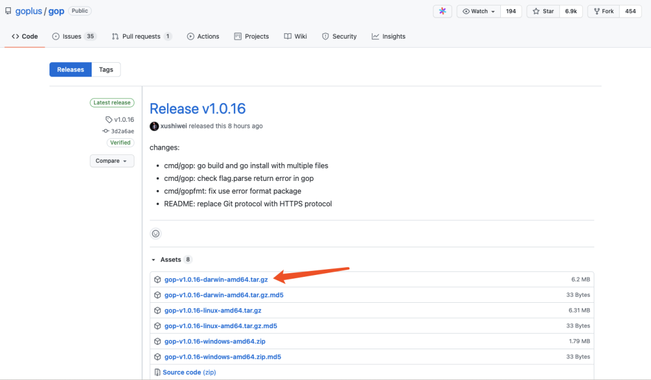Click the cmd/gopfmt changelog line
The height and width of the screenshot is (380, 651).
[233, 191]
